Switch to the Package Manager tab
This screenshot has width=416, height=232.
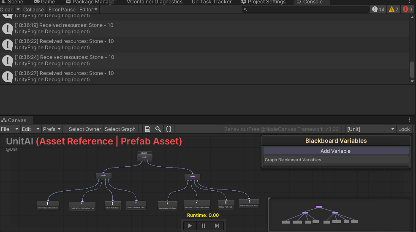(91, 2)
